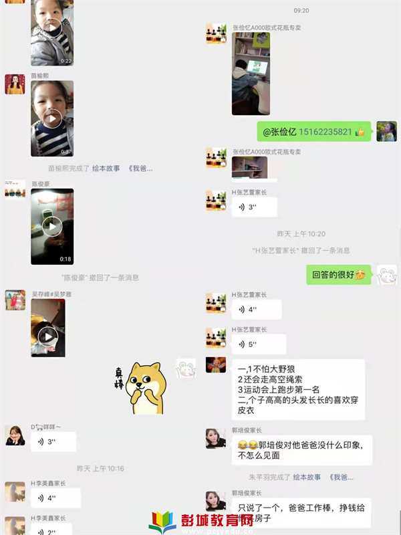The height and width of the screenshot is (535, 401).
Task: Play 陈俊豪's 0:18 video message
Action: tap(52, 227)
